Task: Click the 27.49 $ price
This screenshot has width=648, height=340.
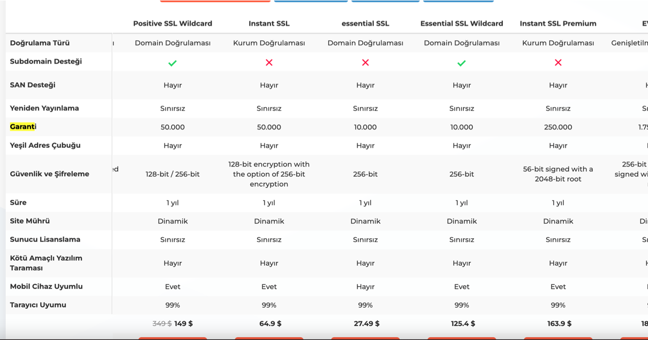Action: [x=365, y=323]
